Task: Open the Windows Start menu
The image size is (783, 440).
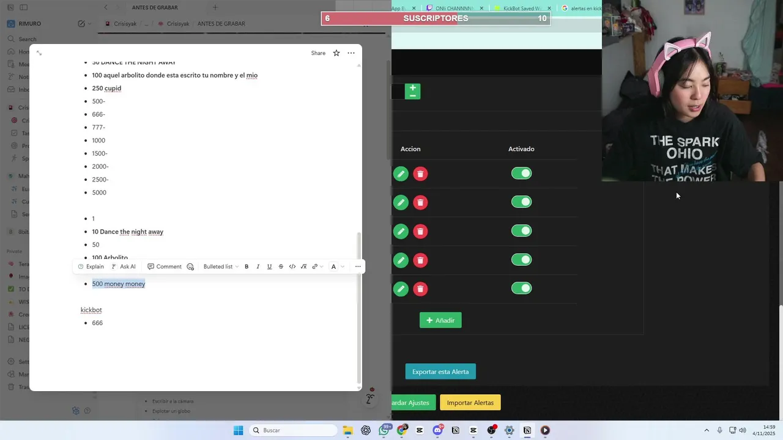Action: [x=238, y=430]
